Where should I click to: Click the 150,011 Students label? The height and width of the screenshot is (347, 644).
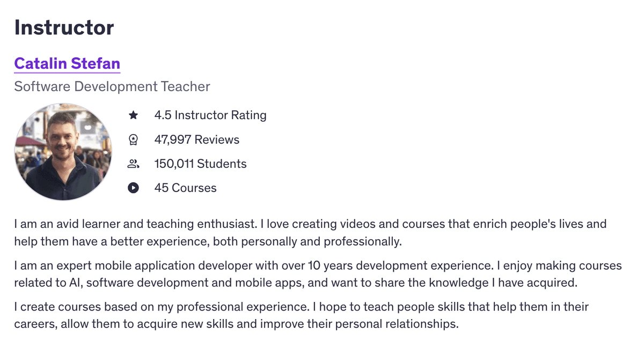pos(200,164)
